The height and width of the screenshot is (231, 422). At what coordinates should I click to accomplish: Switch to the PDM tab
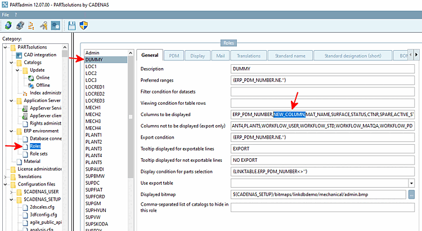click(174, 56)
